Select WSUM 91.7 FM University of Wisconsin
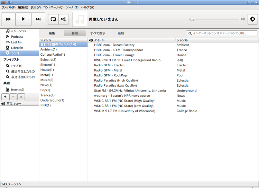 173,111
